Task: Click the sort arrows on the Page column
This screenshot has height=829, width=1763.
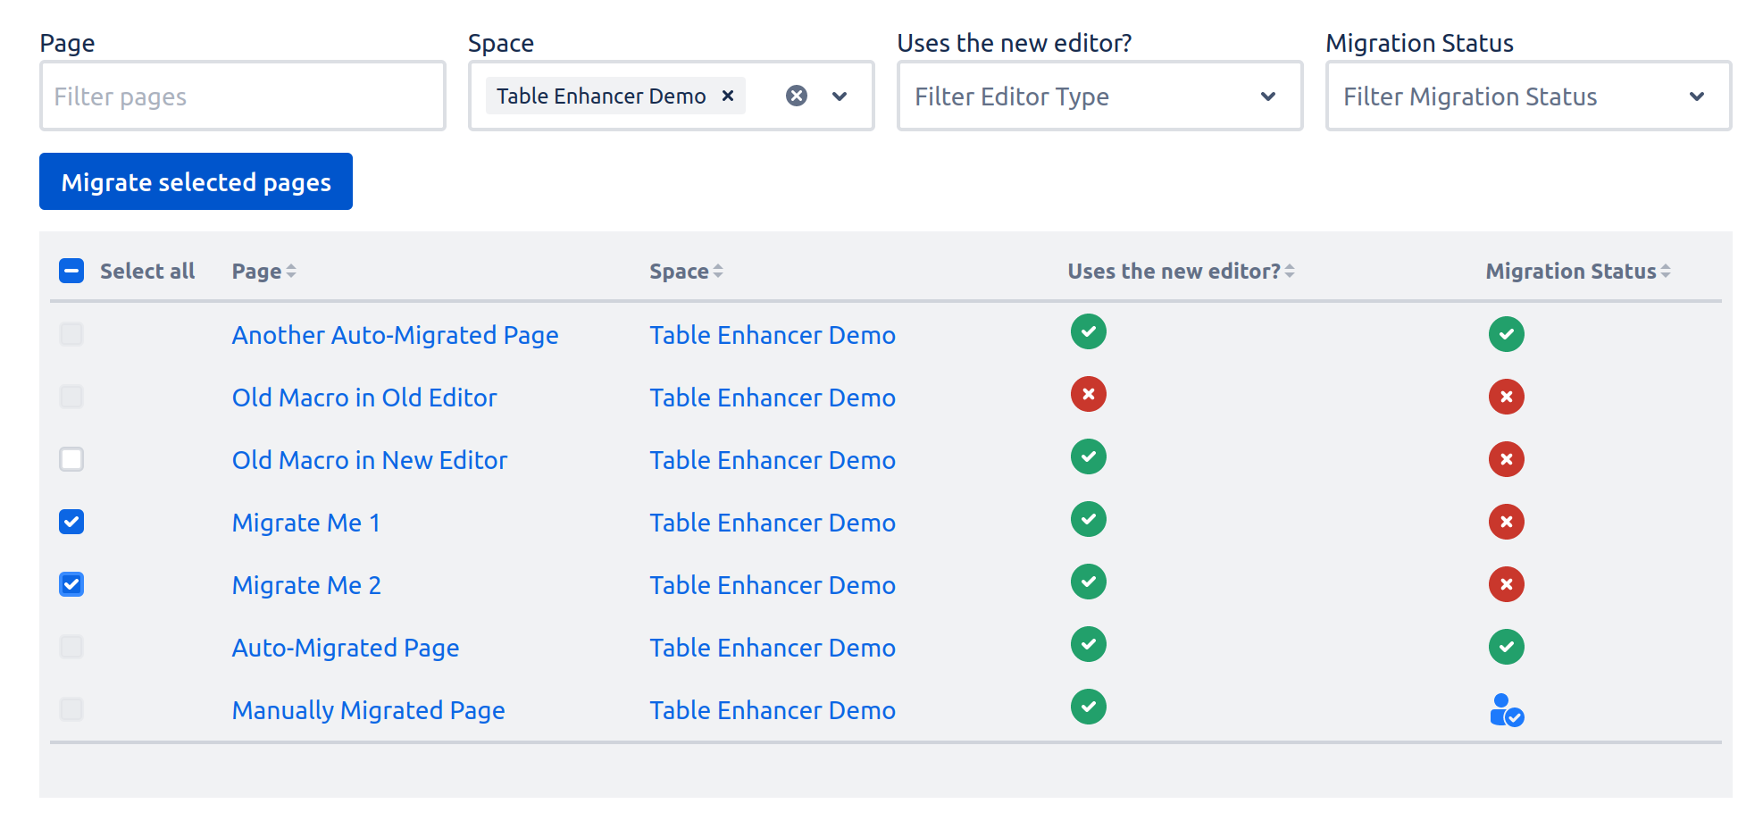Action: (x=291, y=271)
